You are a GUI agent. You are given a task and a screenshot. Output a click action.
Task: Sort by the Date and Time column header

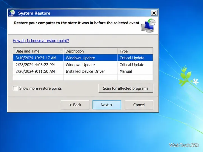click(38, 51)
